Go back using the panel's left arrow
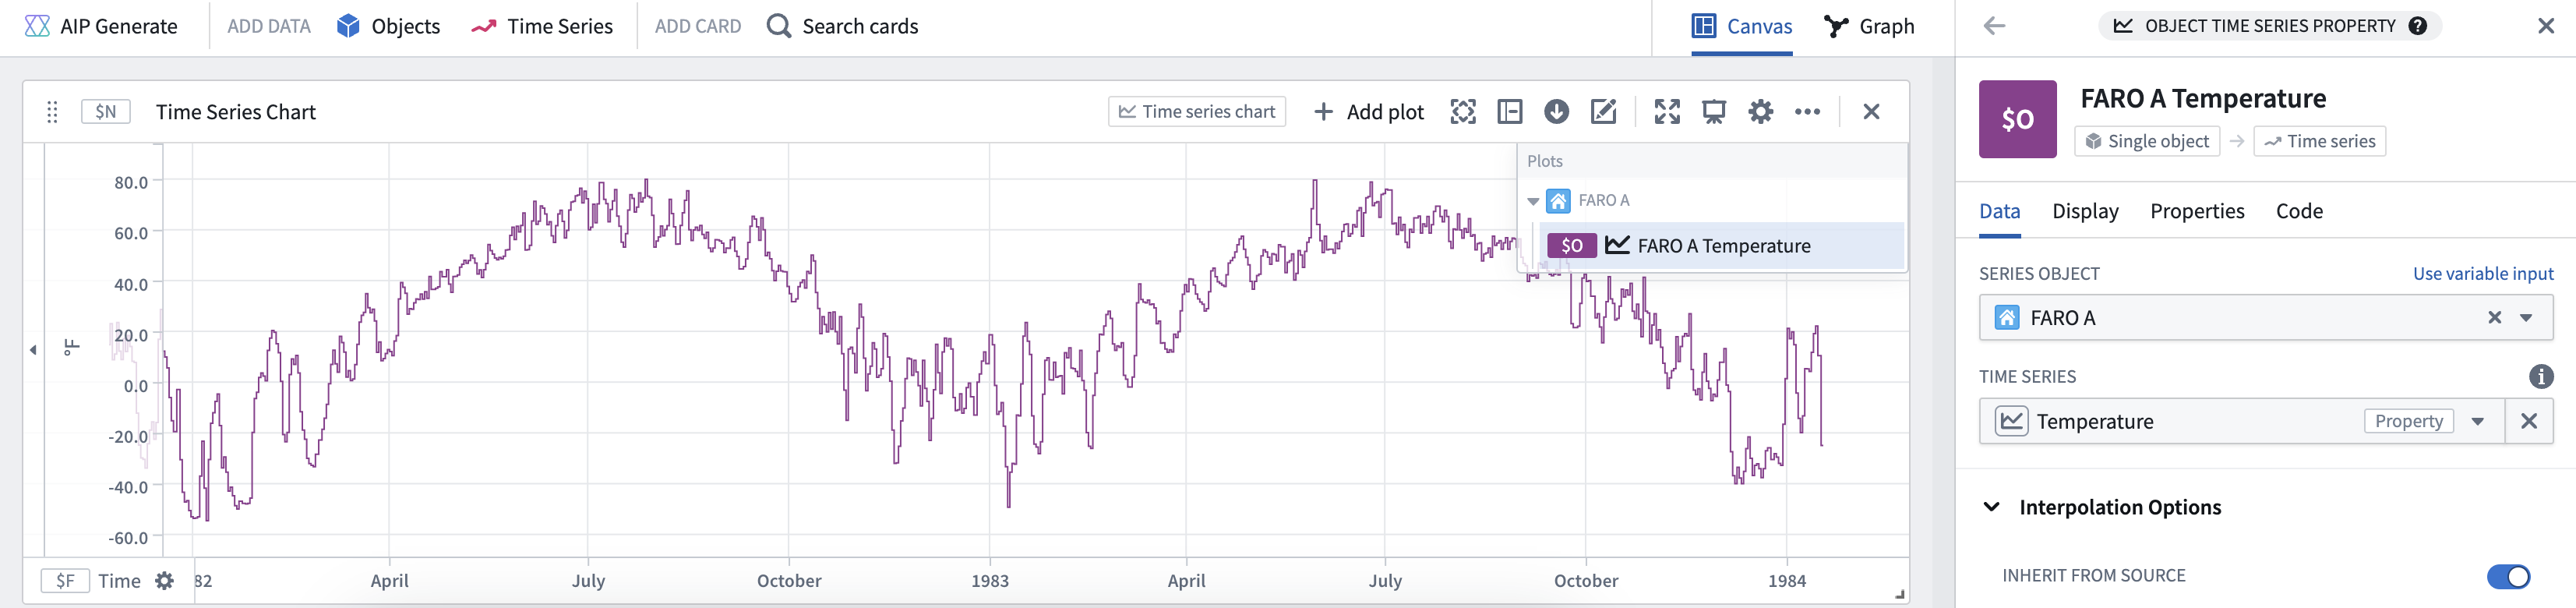The height and width of the screenshot is (608, 2576). [1995, 26]
